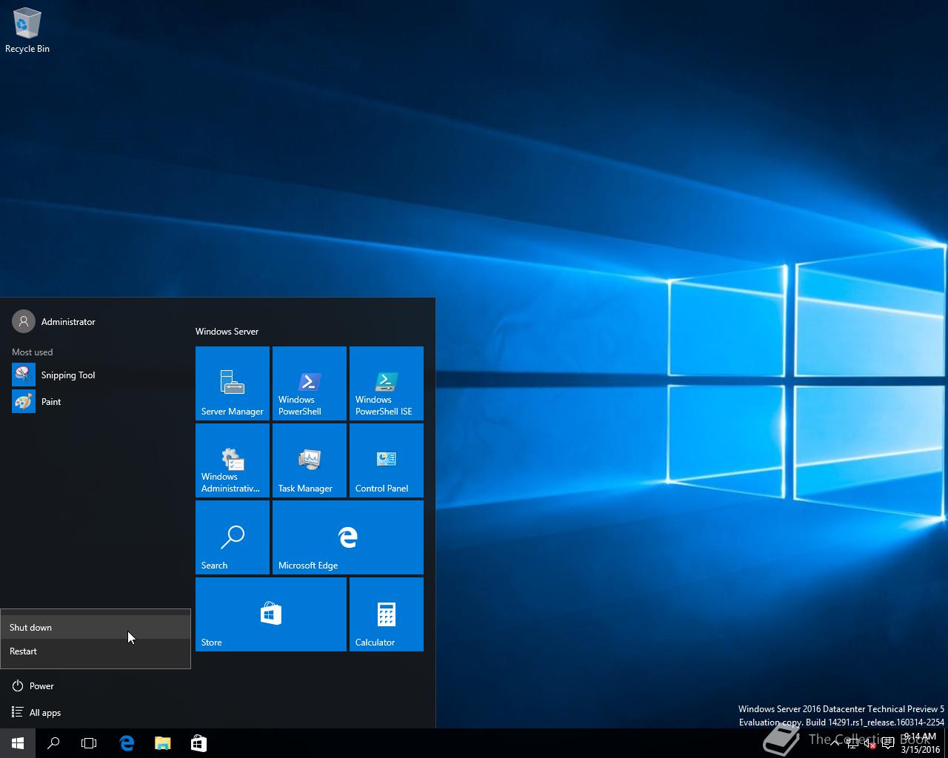
Task: Click the Search tile
Action: click(x=233, y=537)
